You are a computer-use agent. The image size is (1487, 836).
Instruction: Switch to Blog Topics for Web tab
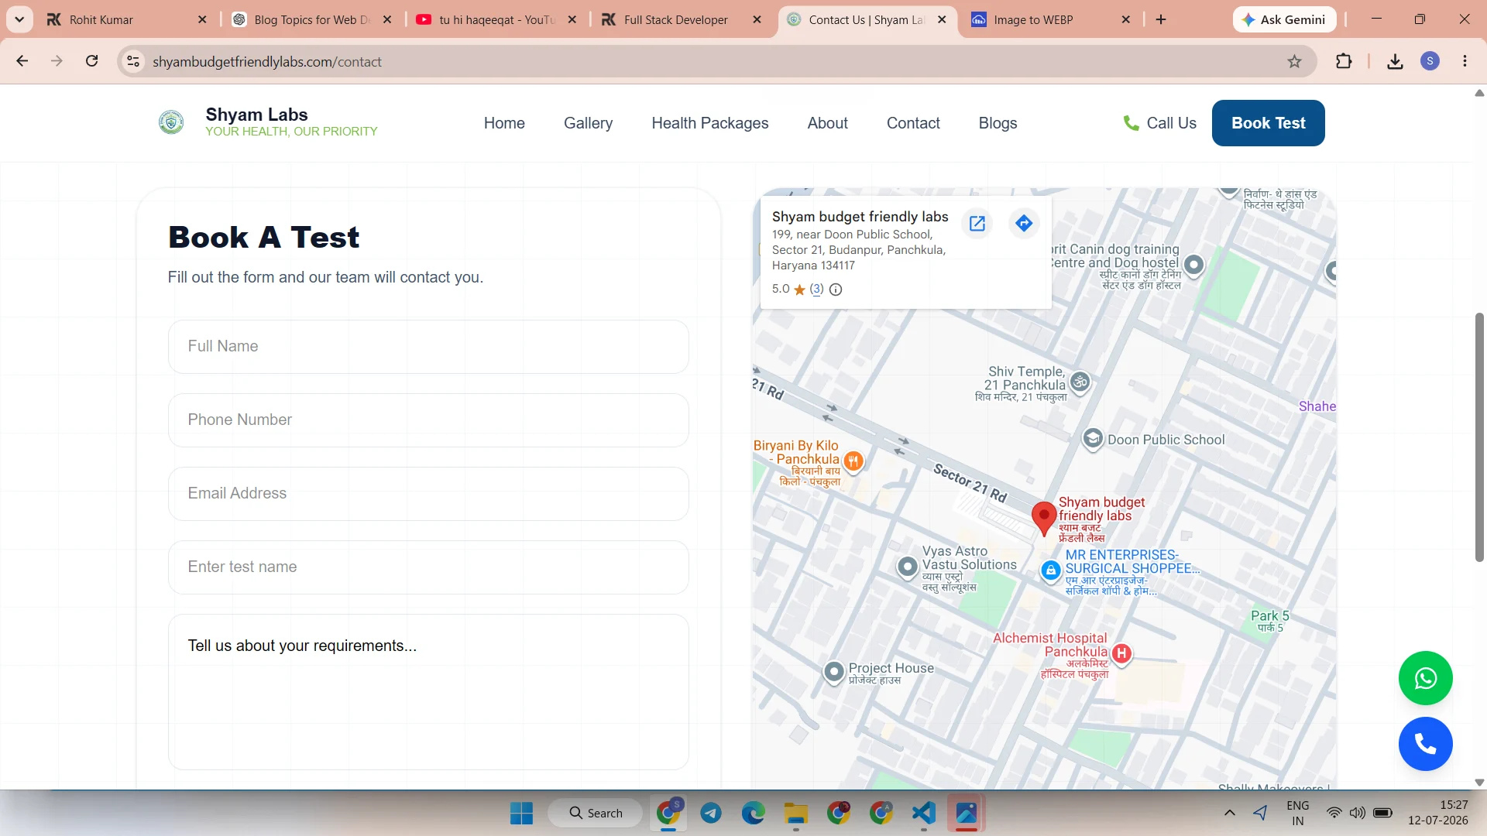tap(312, 19)
